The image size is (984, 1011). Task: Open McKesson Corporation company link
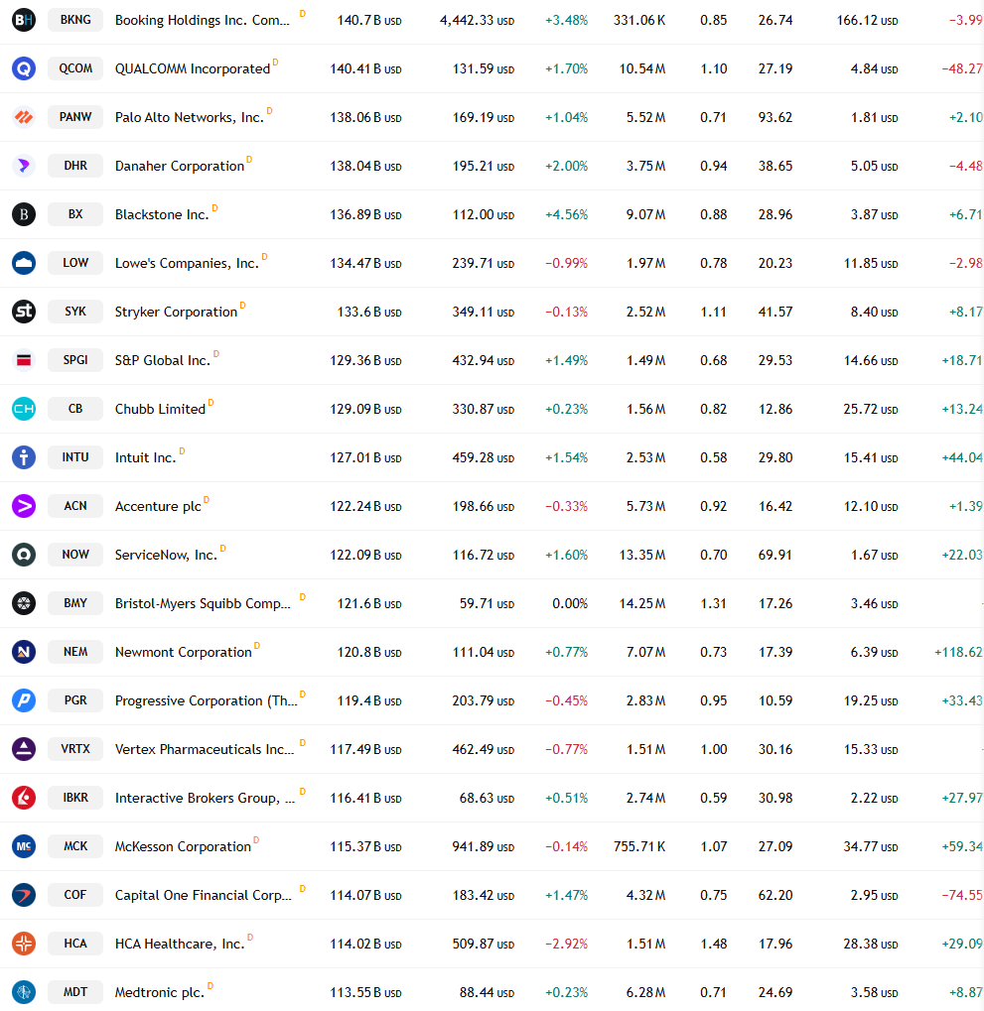click(183, 846)
